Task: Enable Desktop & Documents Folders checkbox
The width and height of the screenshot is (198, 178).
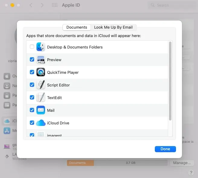Action: click(x=32, y=47)
